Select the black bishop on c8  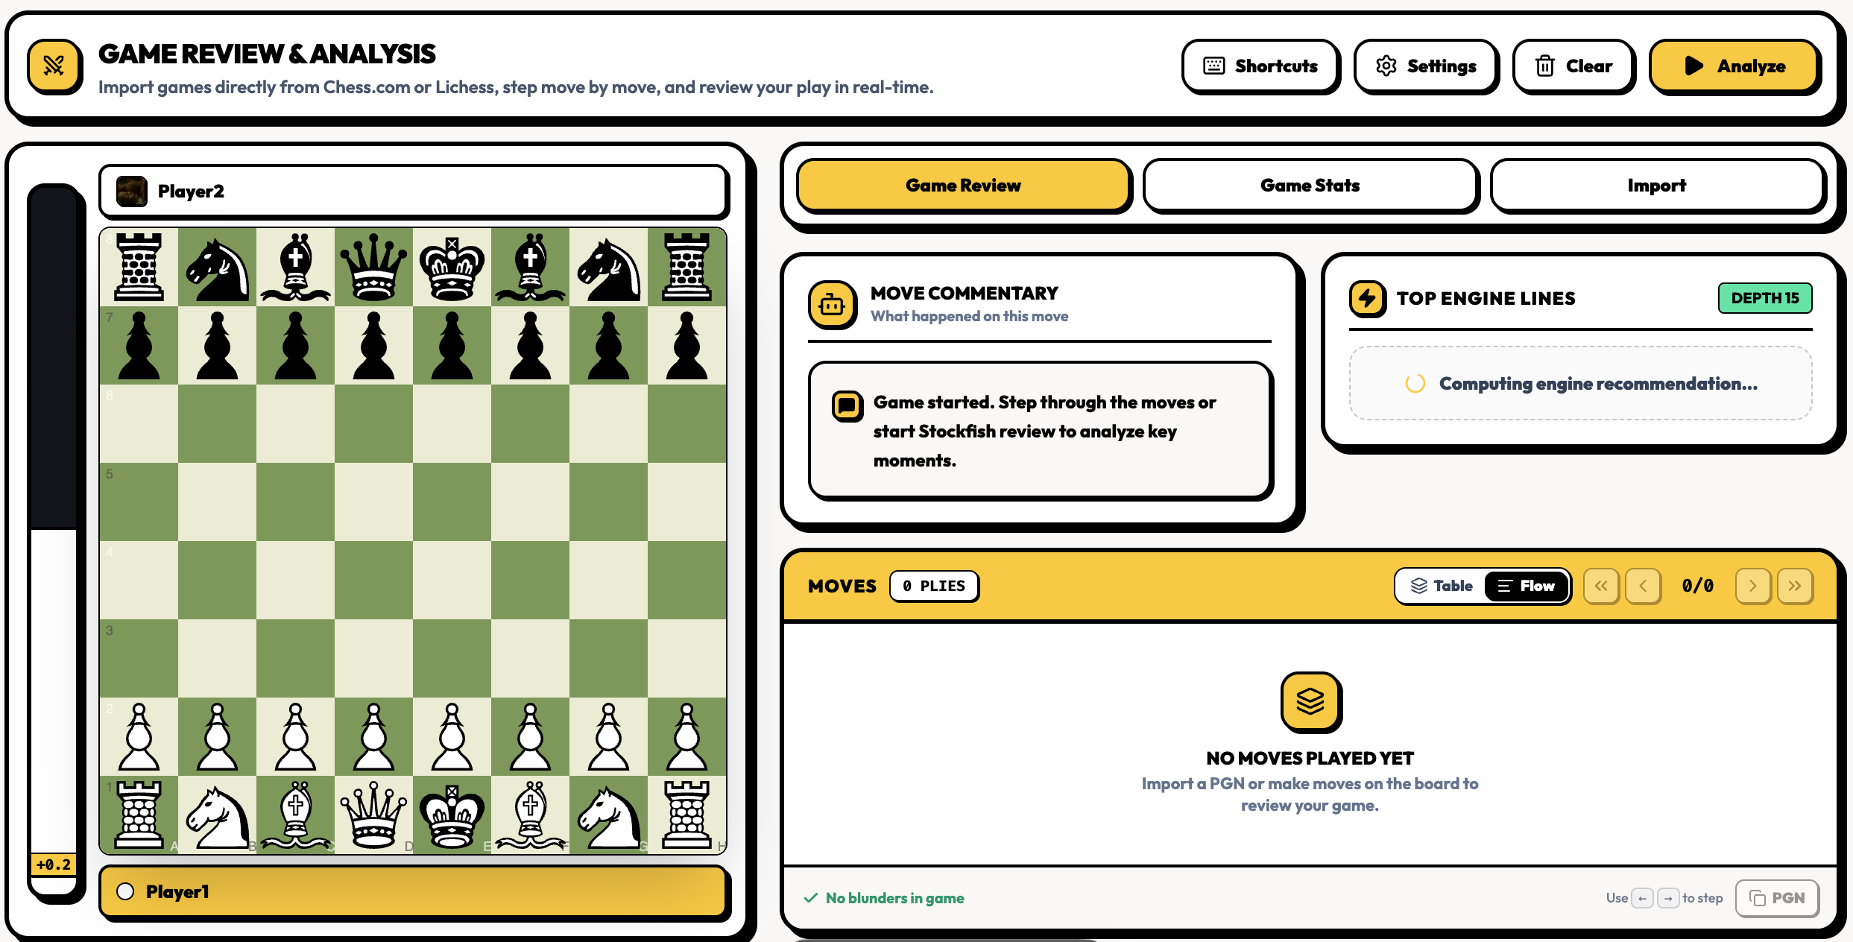pyautogui.click(x=295, y=267)
